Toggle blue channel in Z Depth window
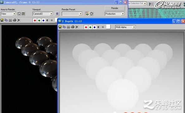Screen dimensions: 185x113 [94, 27]
